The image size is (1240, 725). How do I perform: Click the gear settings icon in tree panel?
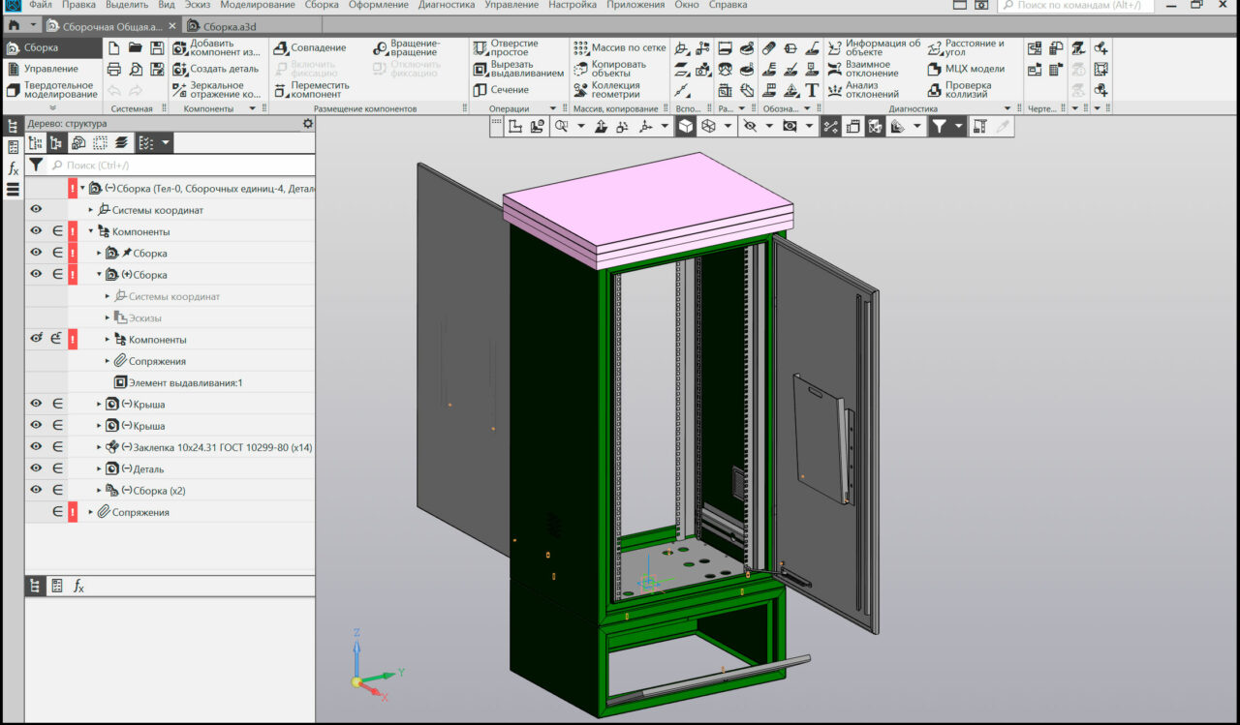308,124
